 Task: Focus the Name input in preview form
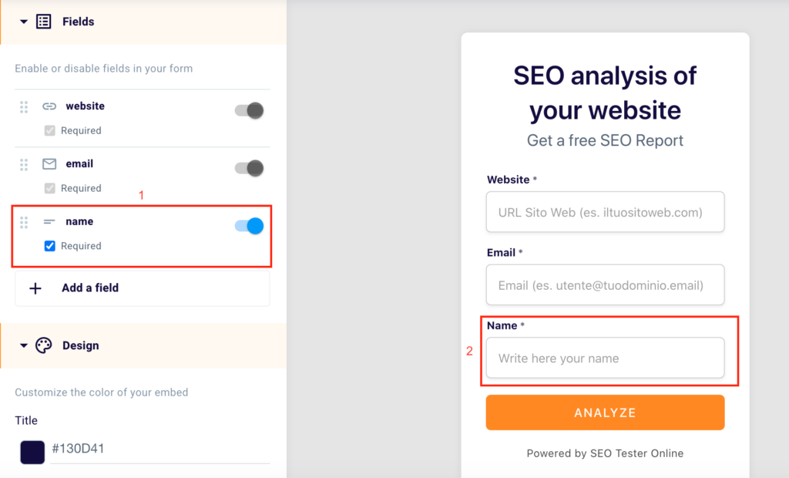(x=605, y=358)
